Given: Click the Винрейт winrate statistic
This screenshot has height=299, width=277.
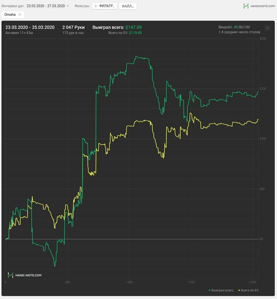Looking at the screenshot, I should click(x=234, y=27).
